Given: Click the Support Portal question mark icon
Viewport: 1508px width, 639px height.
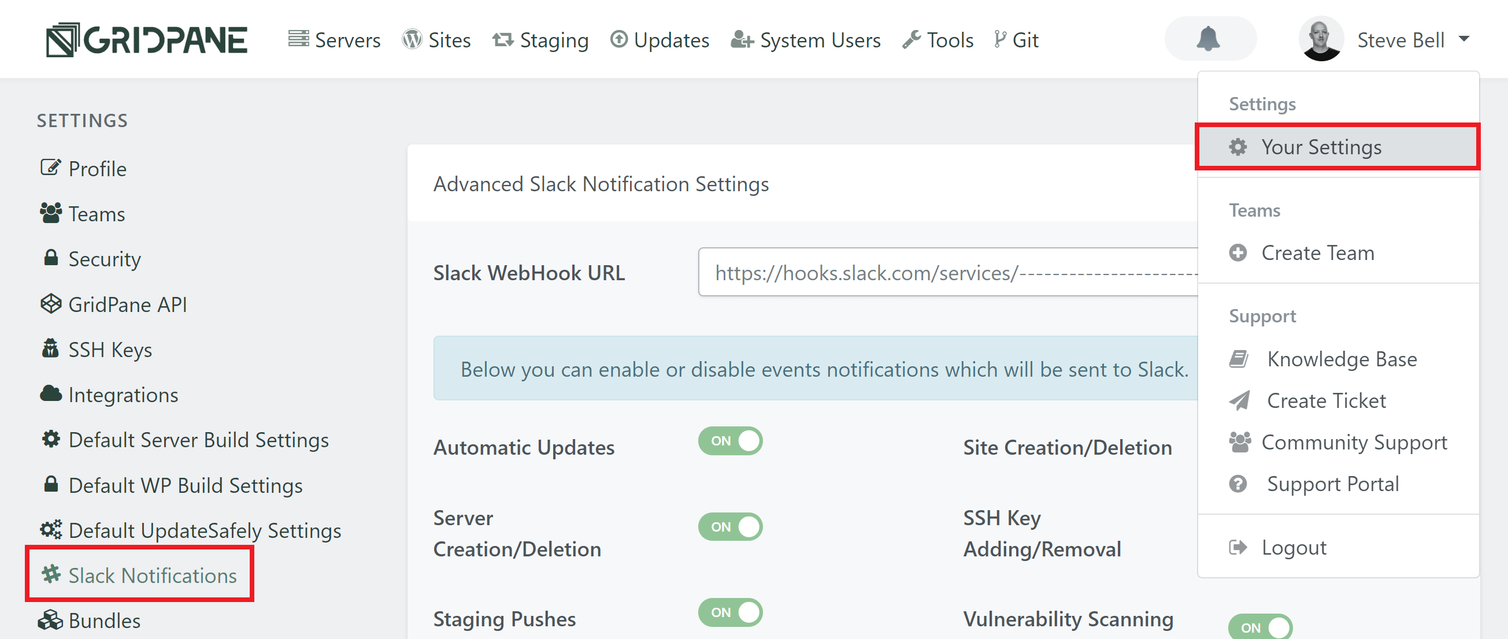Looking at the screenshot, I should (1237, 484).
